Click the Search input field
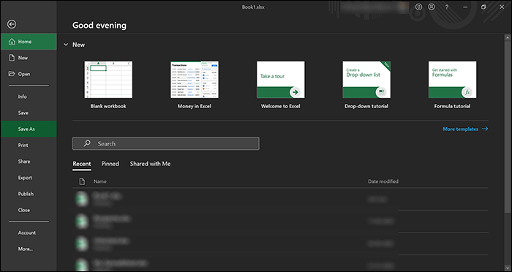Screen dimensions: 512x272 [x=166, y=143]
